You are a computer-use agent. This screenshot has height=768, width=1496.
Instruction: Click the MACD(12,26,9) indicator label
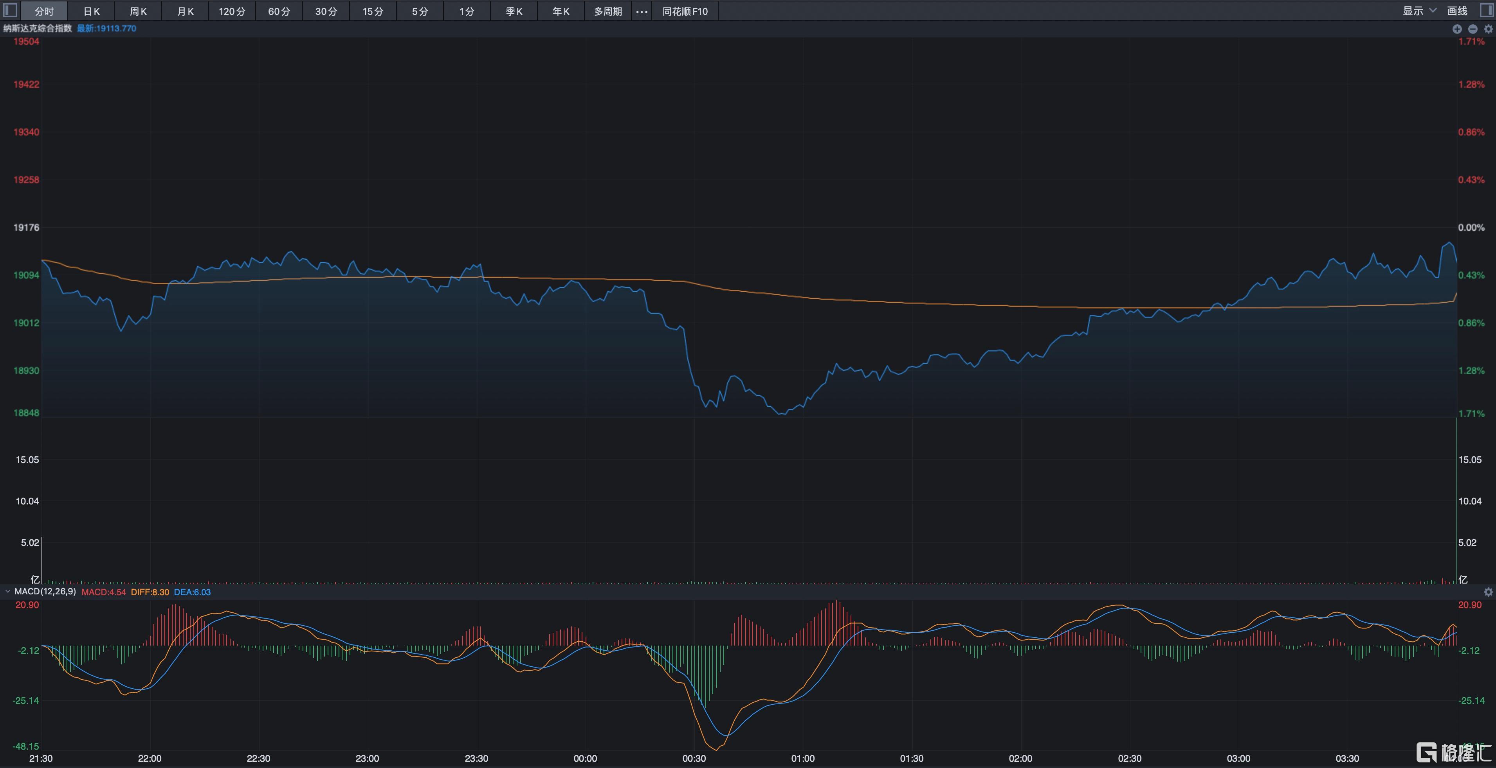pos(45,592)
